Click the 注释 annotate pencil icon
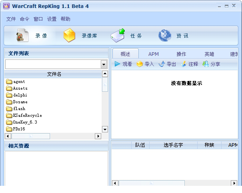Screen dimensions: 242x193 184,64
